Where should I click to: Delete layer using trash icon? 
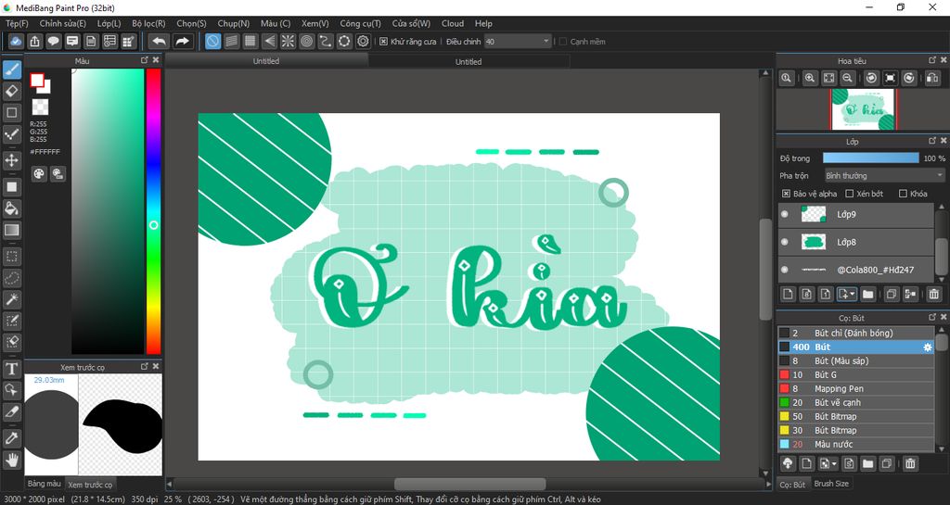click(x=933, y=295)
